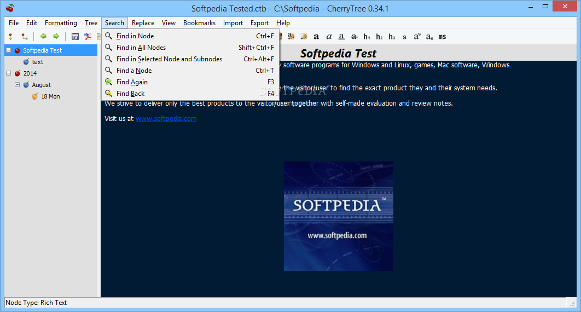
Task: Set text foreground color palette icon
Action: pos(291,36)
